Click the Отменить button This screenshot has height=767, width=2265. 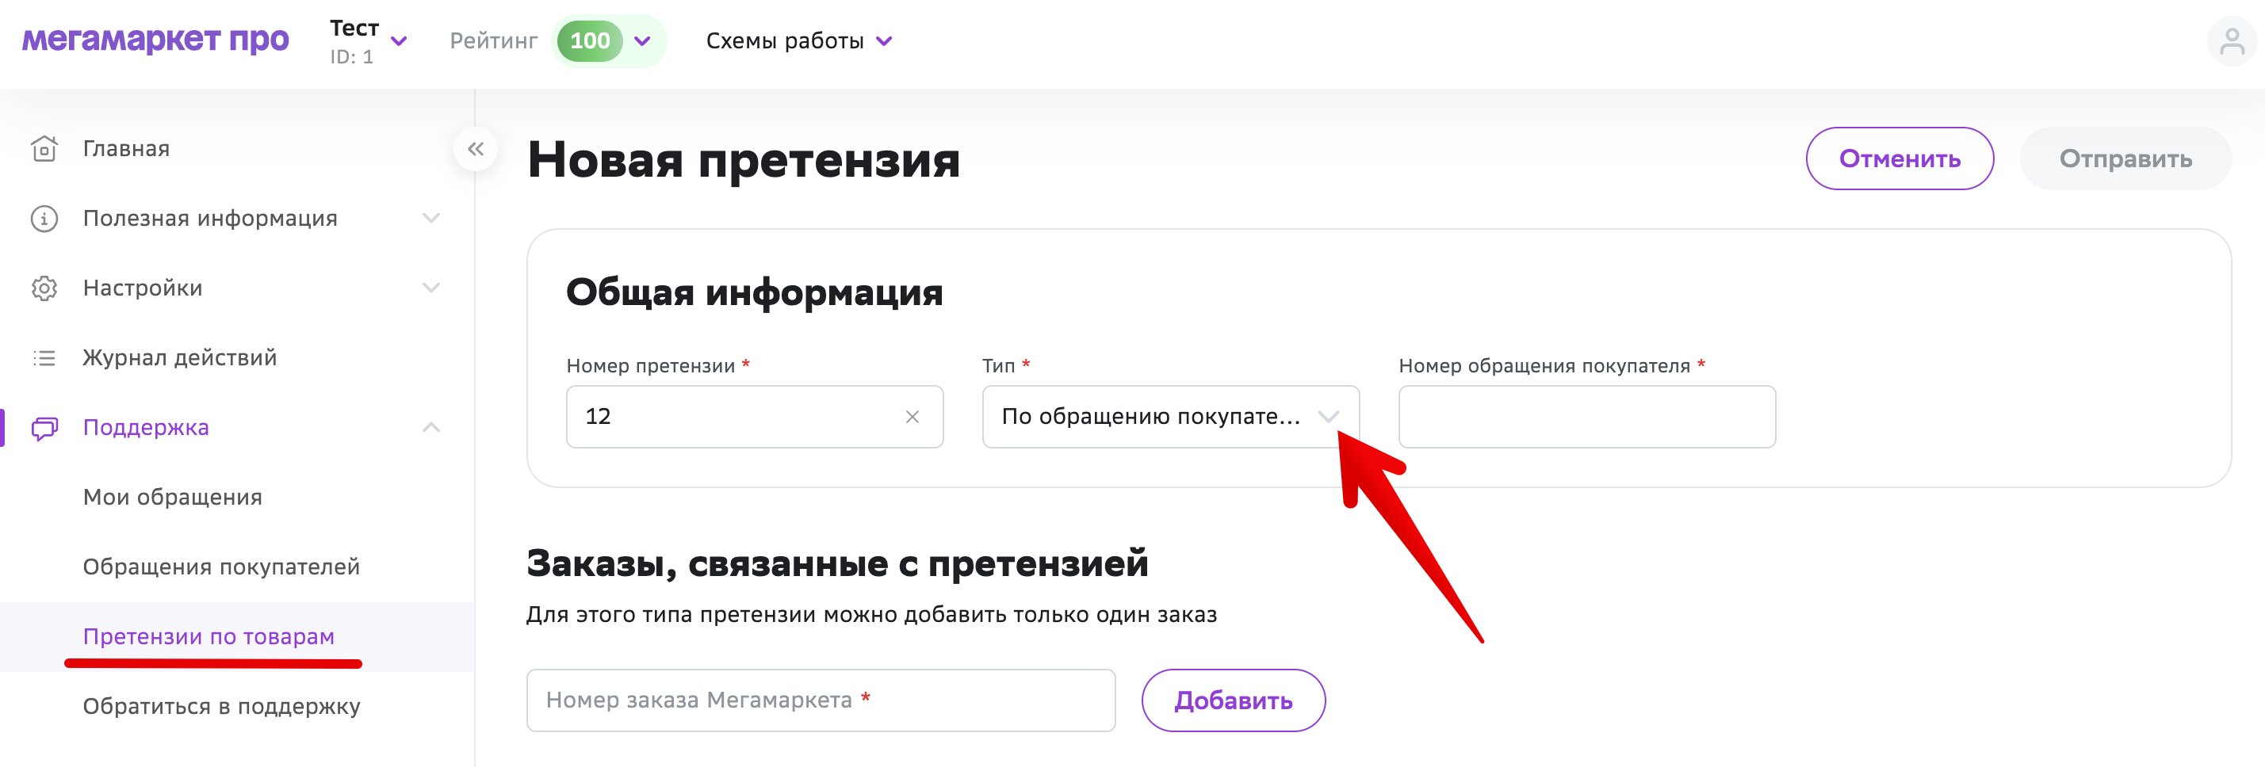click(1900, 158)
